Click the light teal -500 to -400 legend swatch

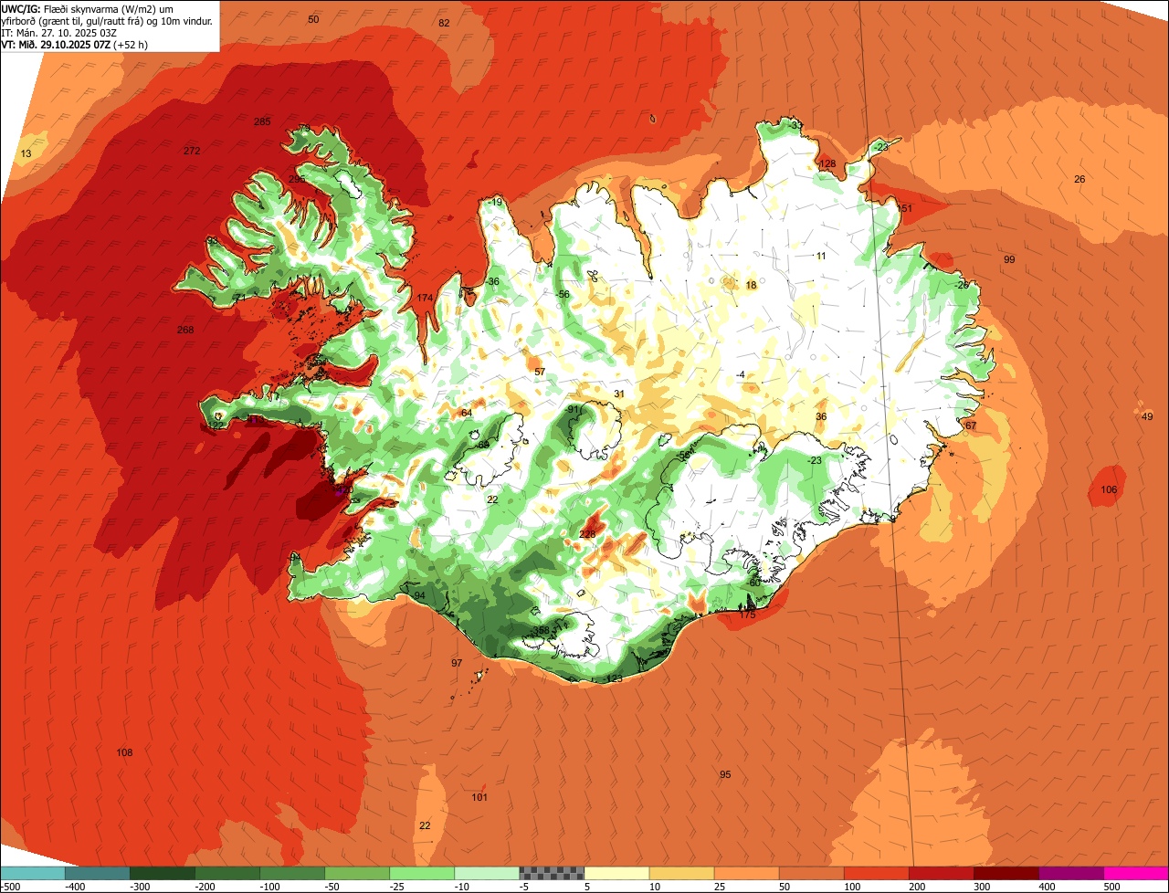tap(32, 873)
